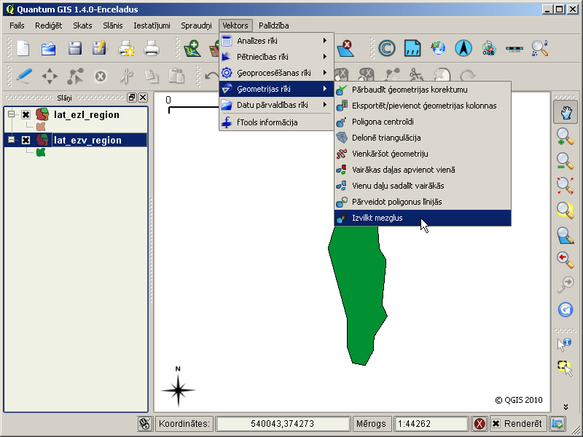Click Zoom Full extent icon with red arrows
Screen dimensions: 583x437
click(x=566, y=186)
